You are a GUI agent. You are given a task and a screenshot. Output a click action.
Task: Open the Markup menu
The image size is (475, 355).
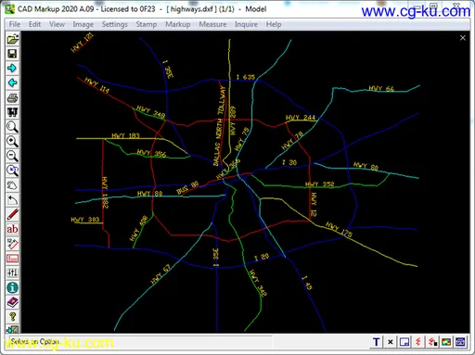pos(178,24)
